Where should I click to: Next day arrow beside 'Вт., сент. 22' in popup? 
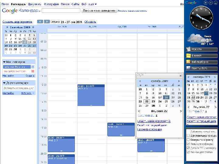pyautogui.click(x=181, y=111)
